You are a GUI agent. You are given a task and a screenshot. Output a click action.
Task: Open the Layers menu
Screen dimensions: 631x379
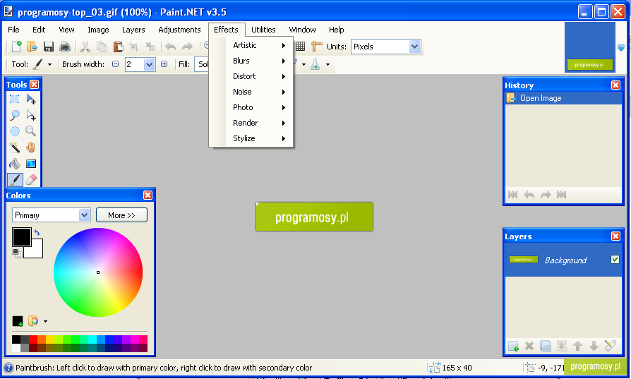click(x=133, y=30)
